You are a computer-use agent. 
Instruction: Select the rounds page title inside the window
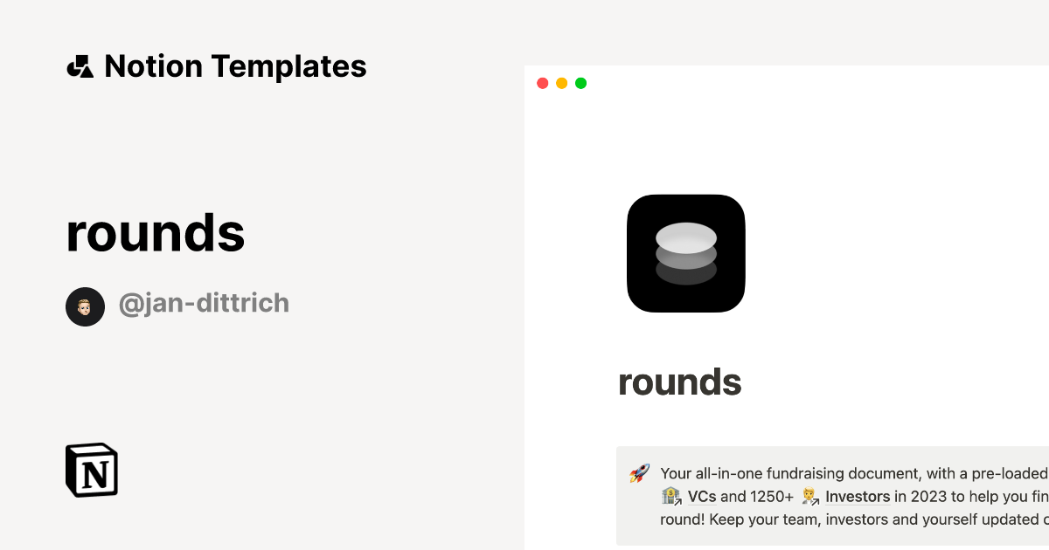point(679,382)
